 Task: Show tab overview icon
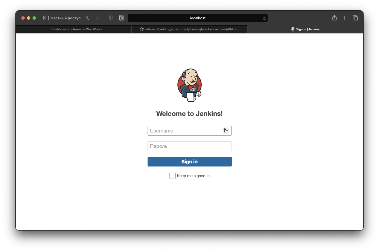355,18
